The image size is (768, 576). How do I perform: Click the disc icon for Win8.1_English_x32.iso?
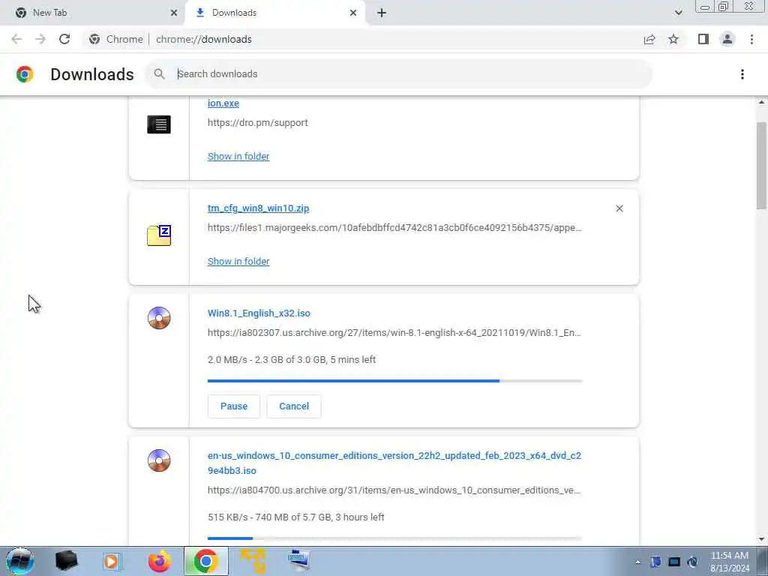[x=159, y=318]
